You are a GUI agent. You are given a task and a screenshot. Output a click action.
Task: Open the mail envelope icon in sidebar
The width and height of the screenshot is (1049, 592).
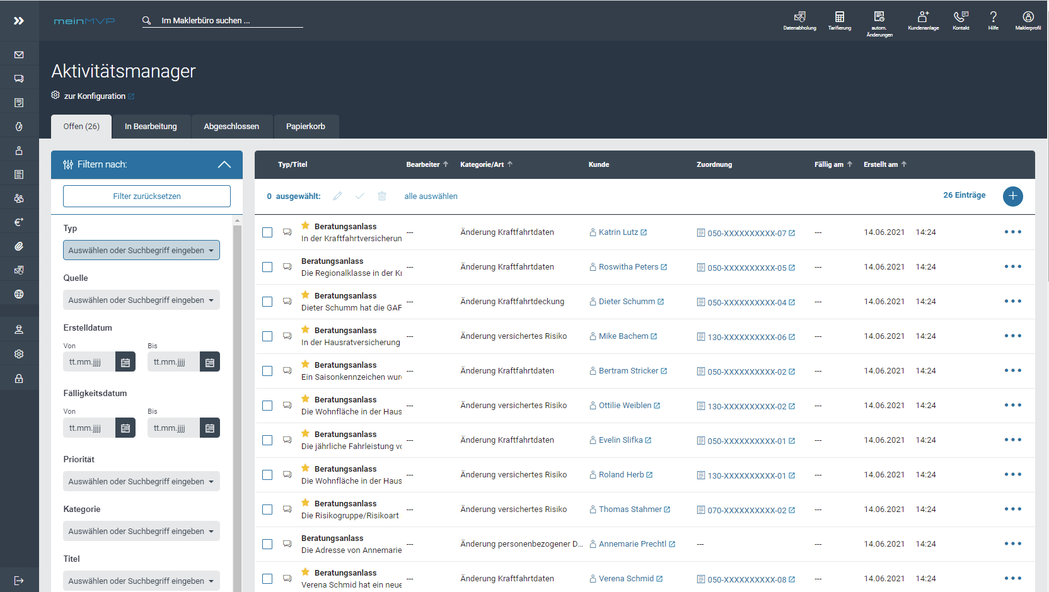[x=19, y=55]
